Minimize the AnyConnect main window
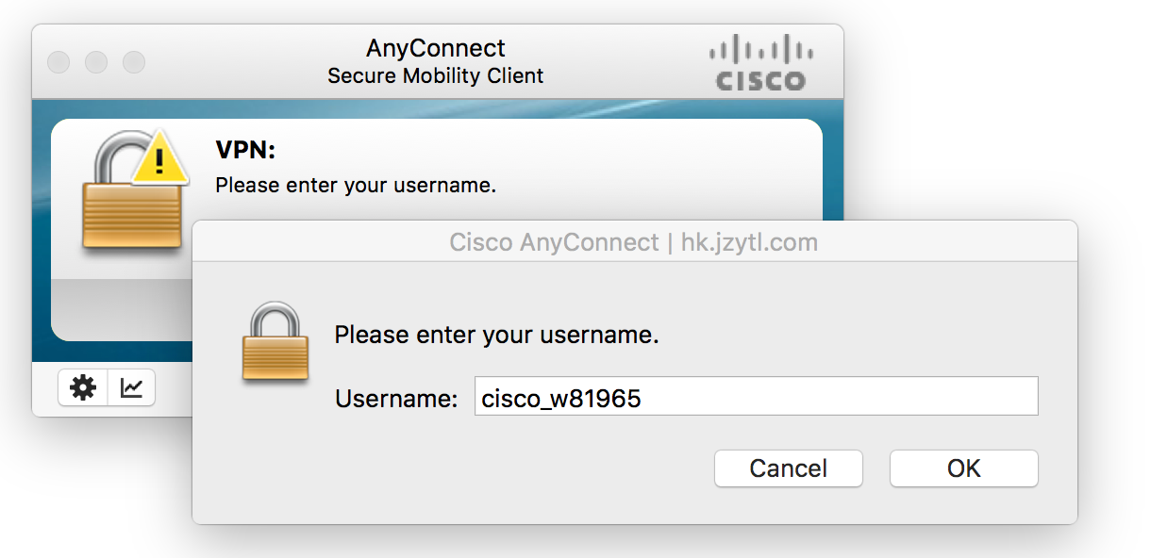The image size is (1151, 558). (96, 62)
